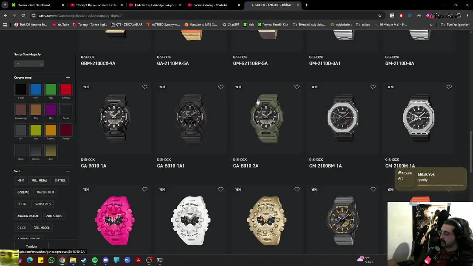Open OBS Studio from the taskbar
Viewport: 473px width, 266px height.
(149, 260)
